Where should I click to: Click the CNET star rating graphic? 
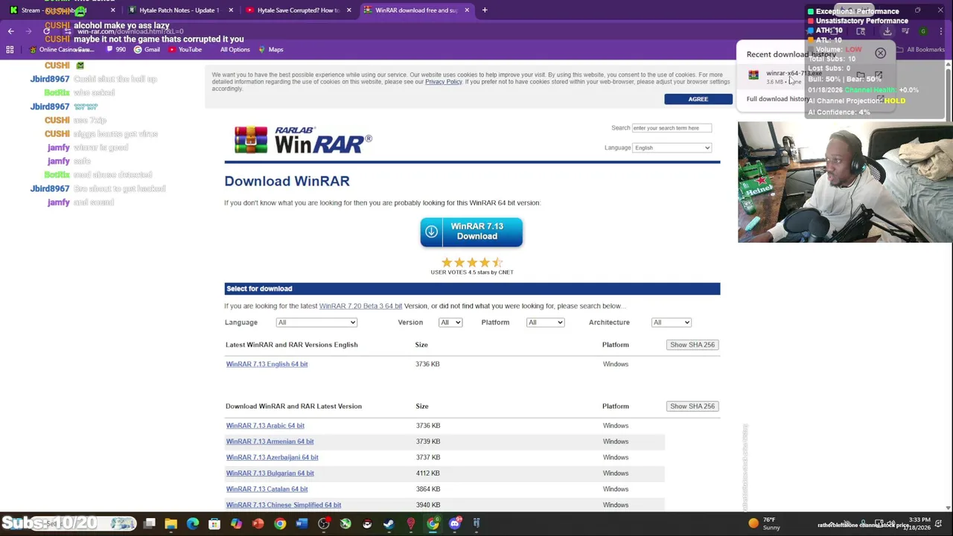(x=472, y=262)
